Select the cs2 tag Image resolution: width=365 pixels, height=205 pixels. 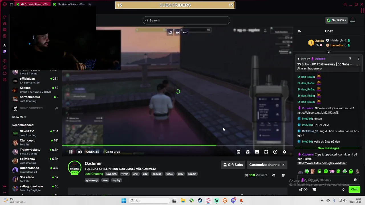(x=145, y=174)
